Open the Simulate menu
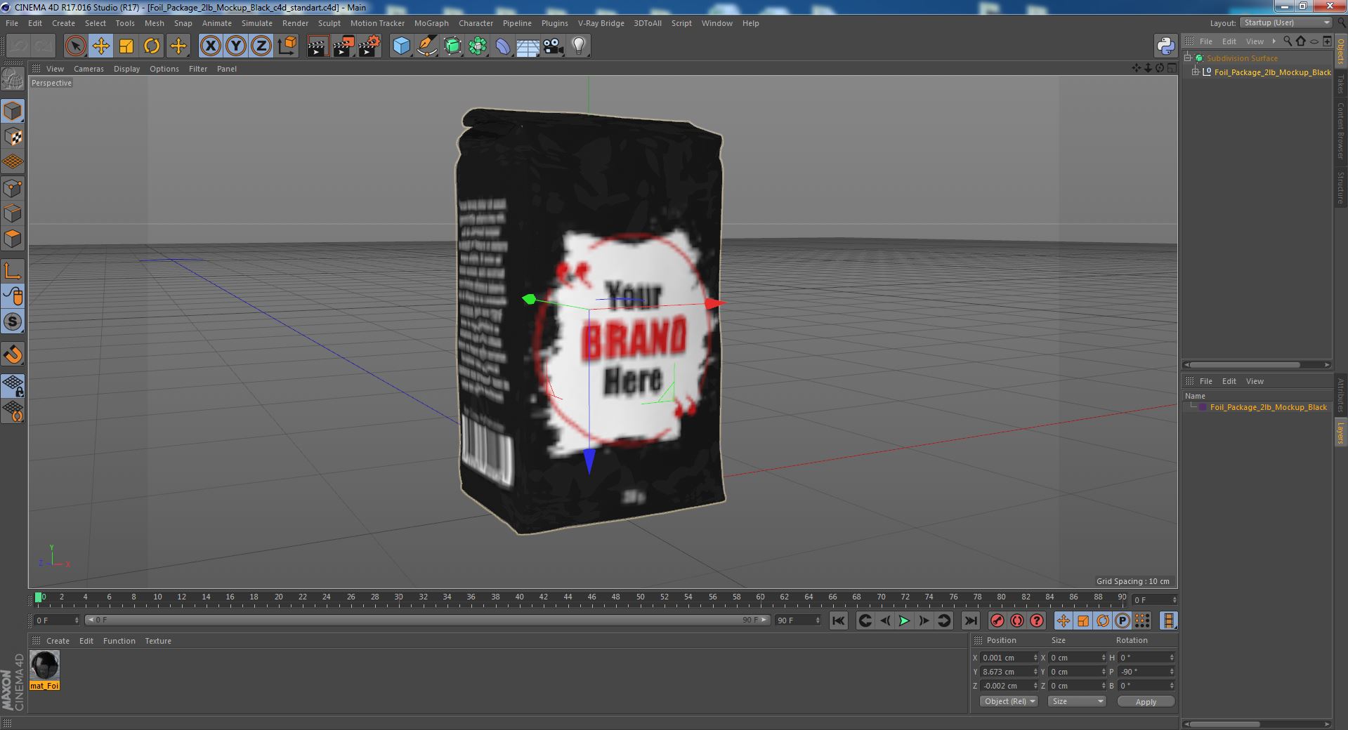This screenshot has width=1348, height=730. [x=257, y=23]
